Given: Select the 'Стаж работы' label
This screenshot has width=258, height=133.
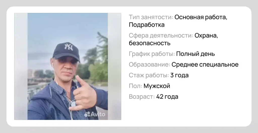Looking at the screenshot, I should click(x=149, y=75).
